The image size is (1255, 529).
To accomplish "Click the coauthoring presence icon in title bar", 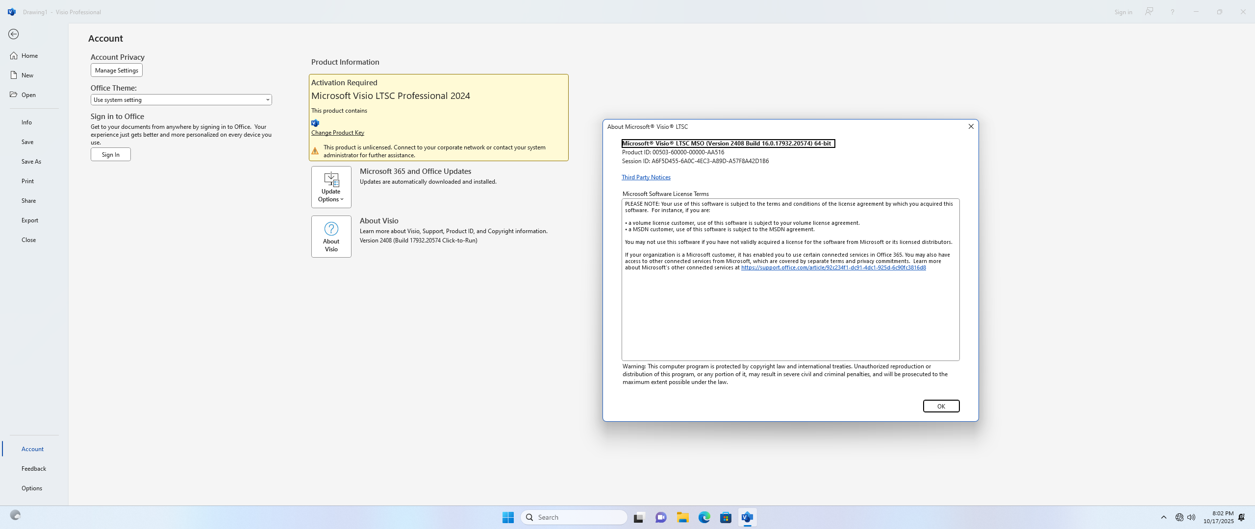I will tap(1149, 12).
